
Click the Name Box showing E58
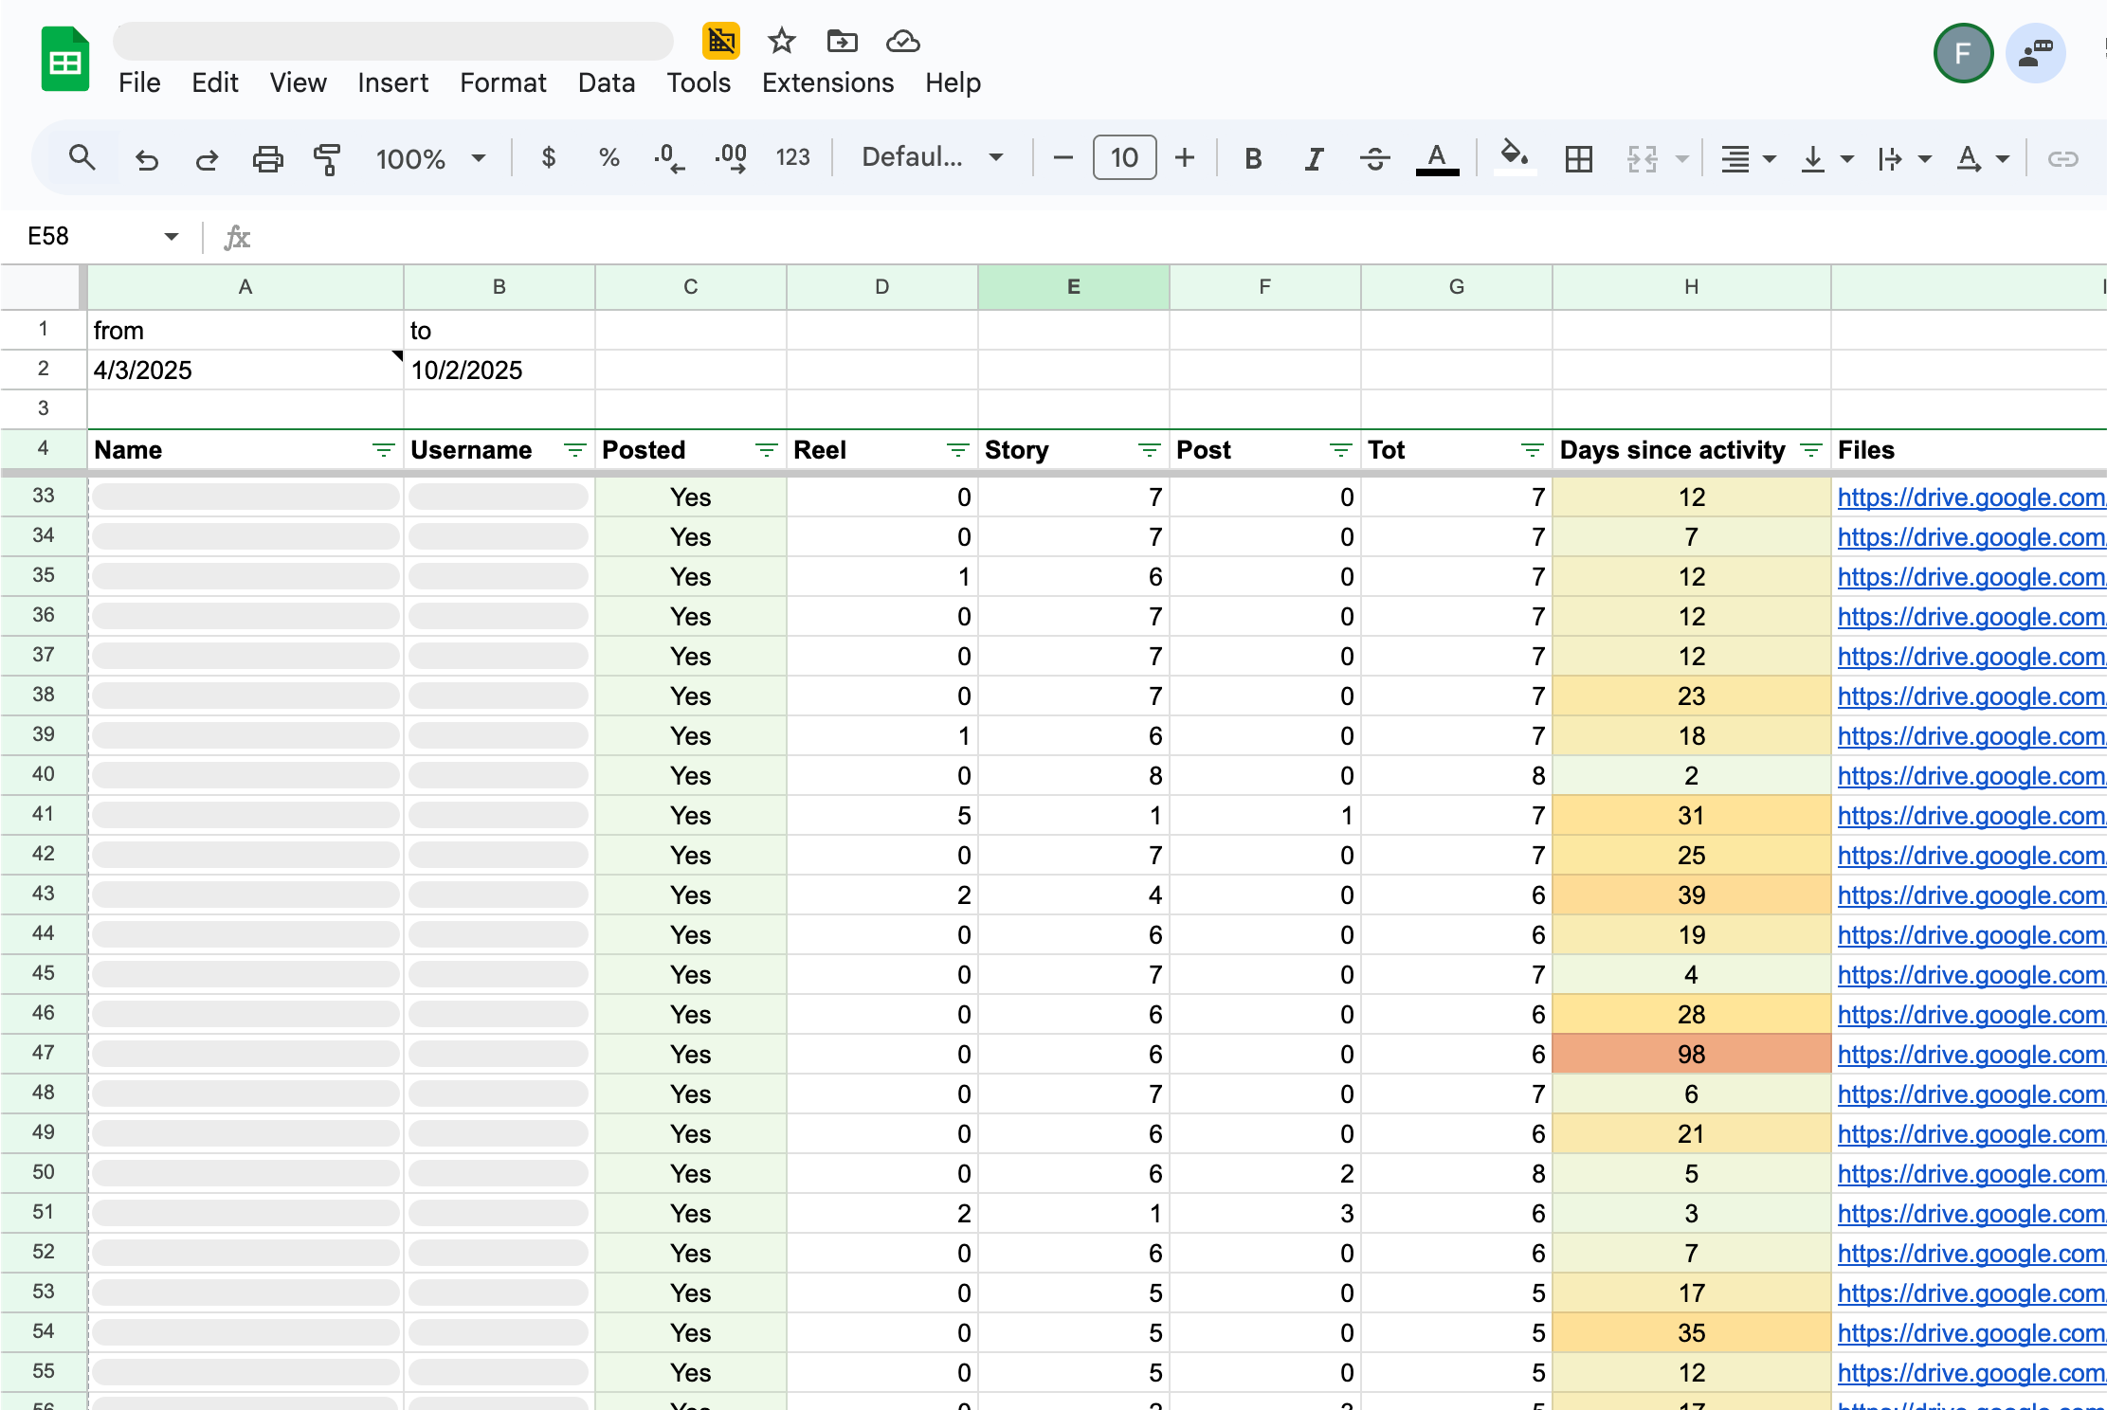pyautogui.click(x=90, y=236)
